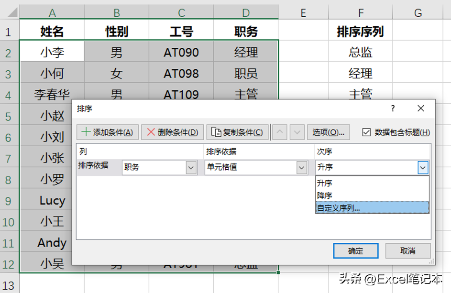The image size is (451, 293).
Task: Move condition up with the up arrow
Action: [280, 132]
